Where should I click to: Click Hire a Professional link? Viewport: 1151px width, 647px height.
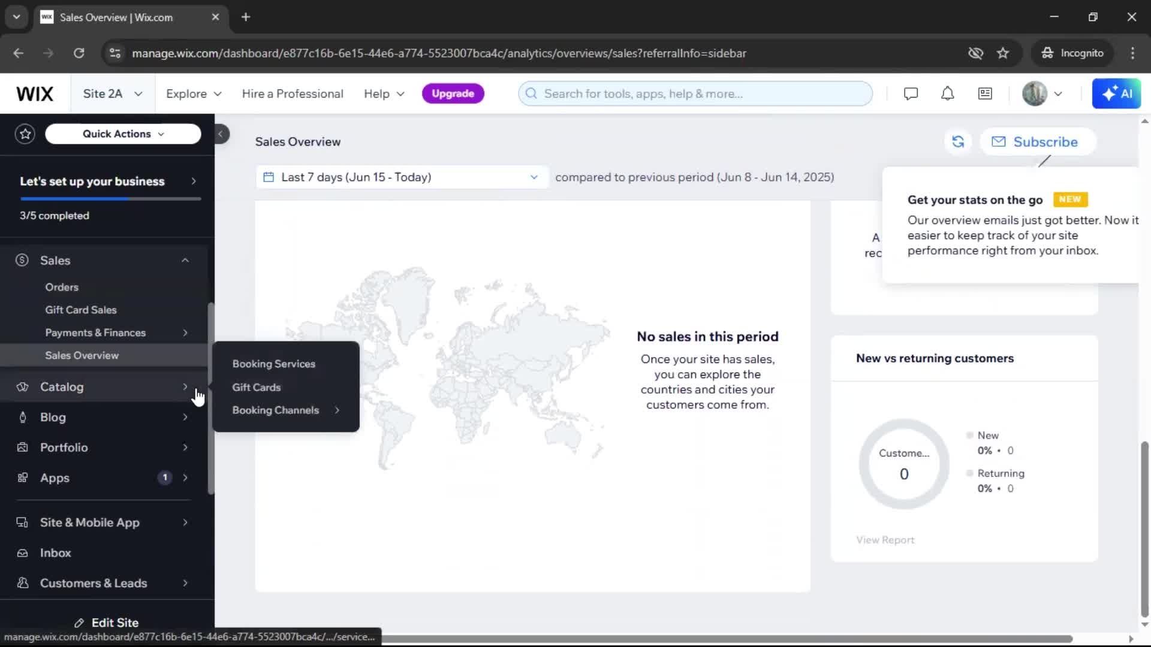click(x=293, y=94)
